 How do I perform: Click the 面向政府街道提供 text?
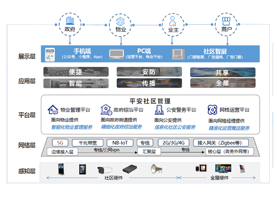[119, 120]
